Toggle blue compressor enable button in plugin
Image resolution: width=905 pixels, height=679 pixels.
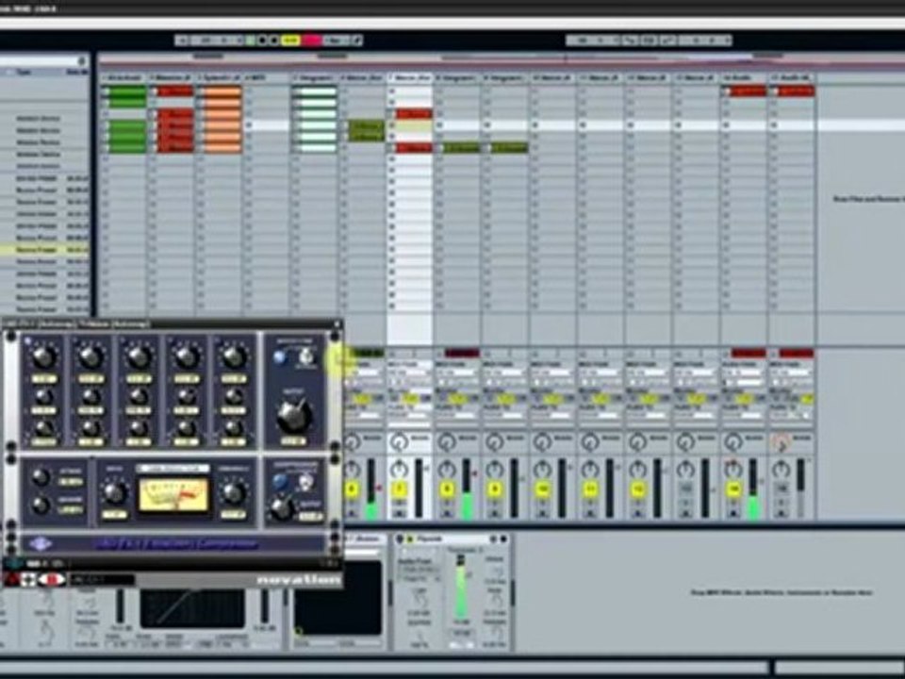coord(281,481)
